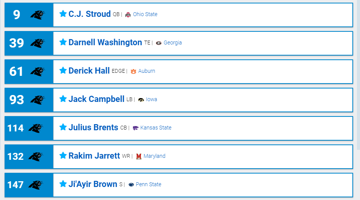Click the star next to Darnell Washington
The width and height of the screenshot is (360, 200).
click(63, 42)
